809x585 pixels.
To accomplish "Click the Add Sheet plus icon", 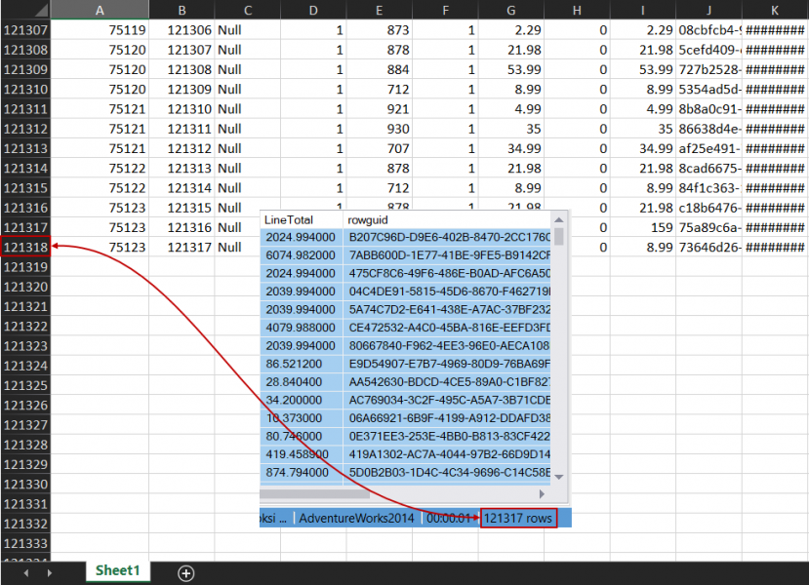I will pos(185,573).
